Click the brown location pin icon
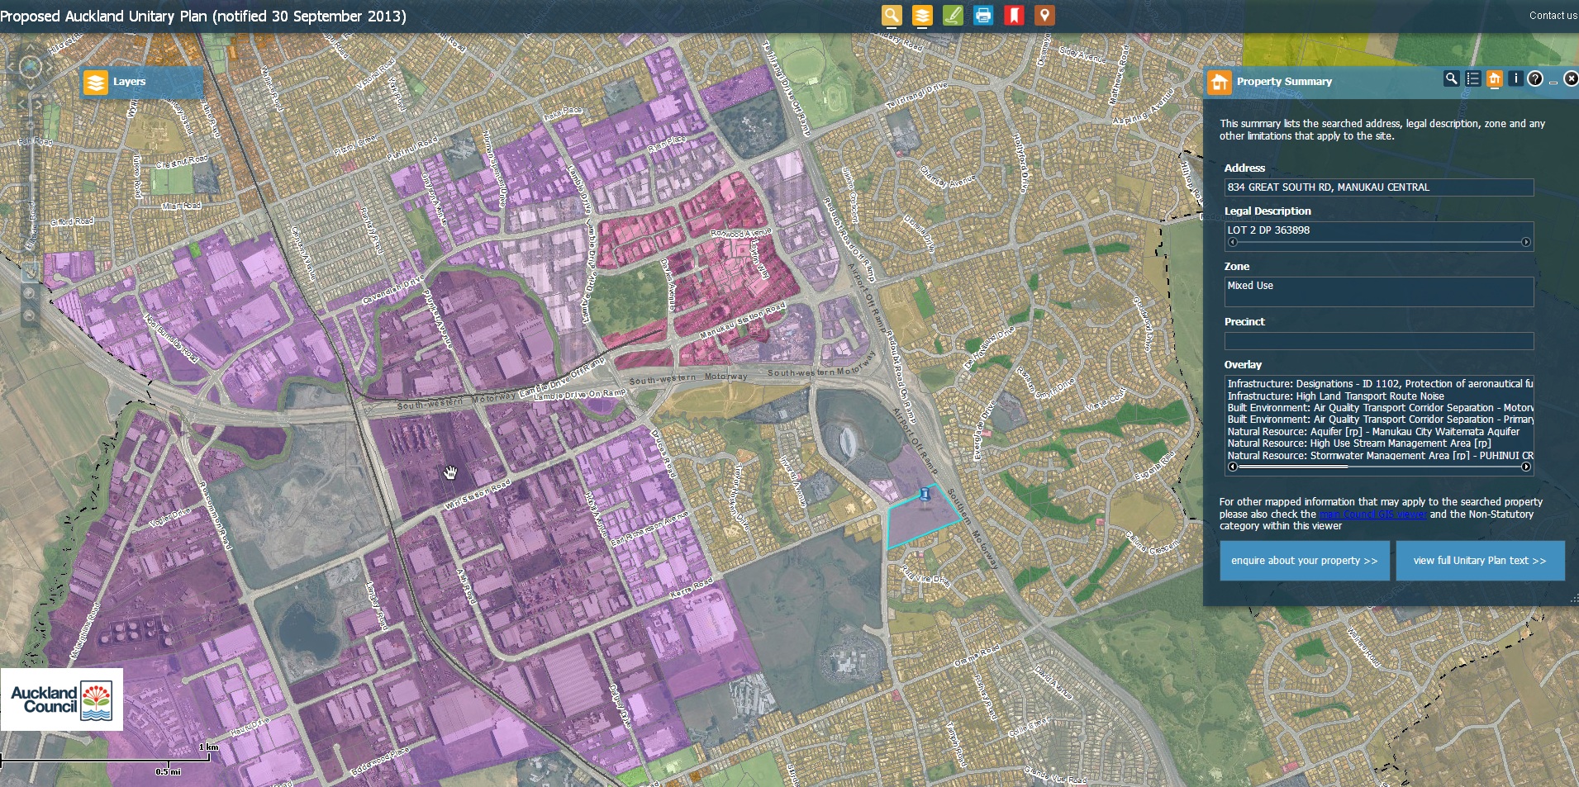Viewport: 1579px width, 787px height. tap(1044, 16)
